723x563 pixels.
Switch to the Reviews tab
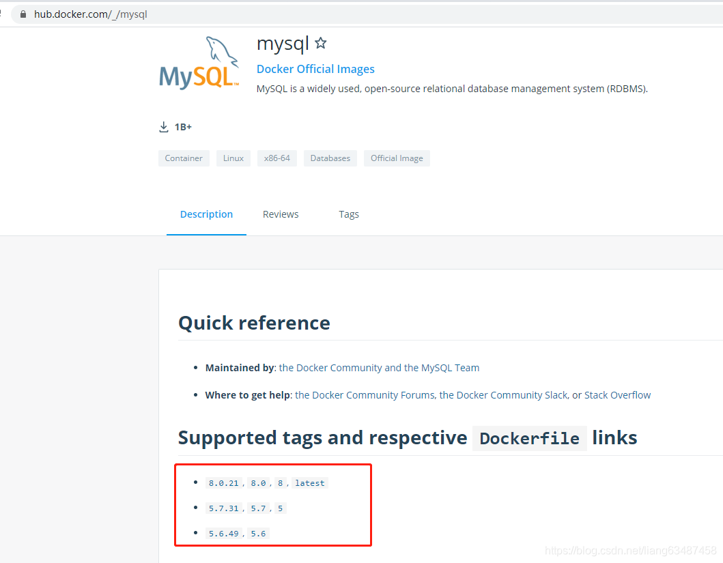click(281, 214)
